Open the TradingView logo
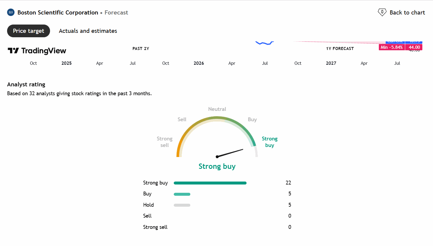Image resolution: width=433 pixels, height=246 pixels. point(37,51)
